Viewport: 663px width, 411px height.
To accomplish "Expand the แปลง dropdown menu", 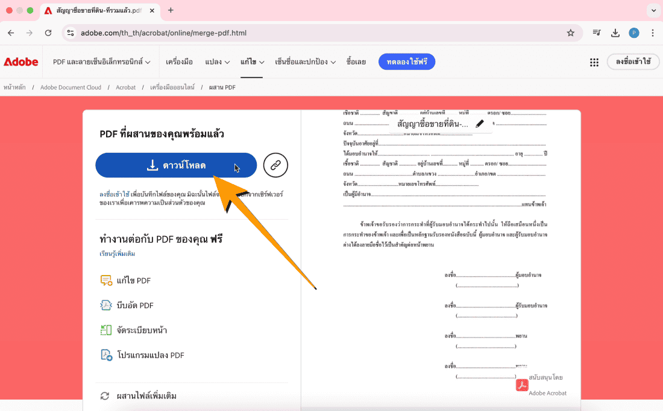I will click(x=217, y=62).
